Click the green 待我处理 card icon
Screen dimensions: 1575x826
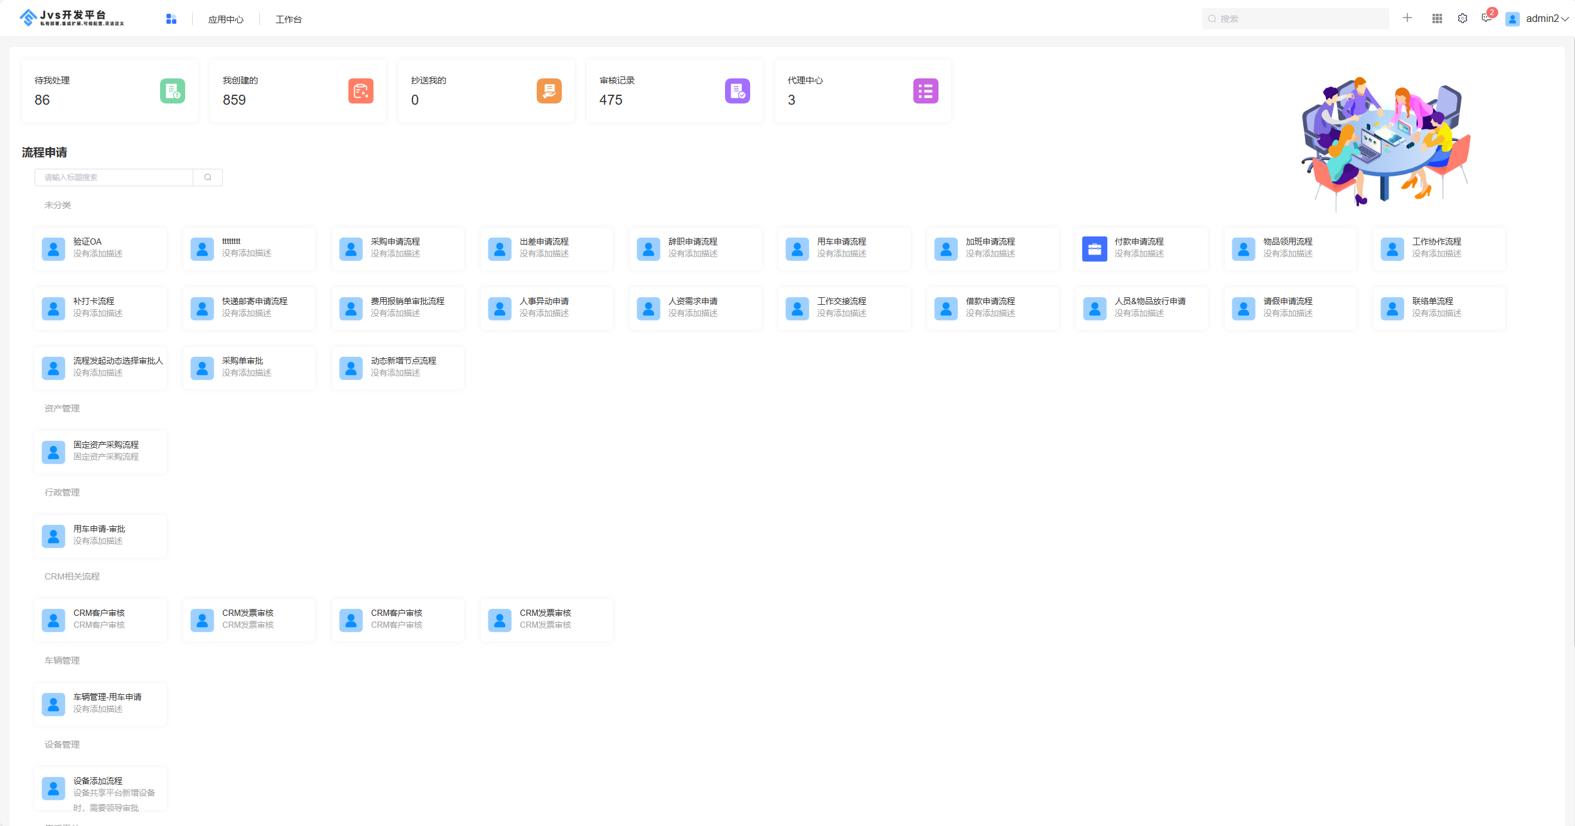tap(173, 91)
